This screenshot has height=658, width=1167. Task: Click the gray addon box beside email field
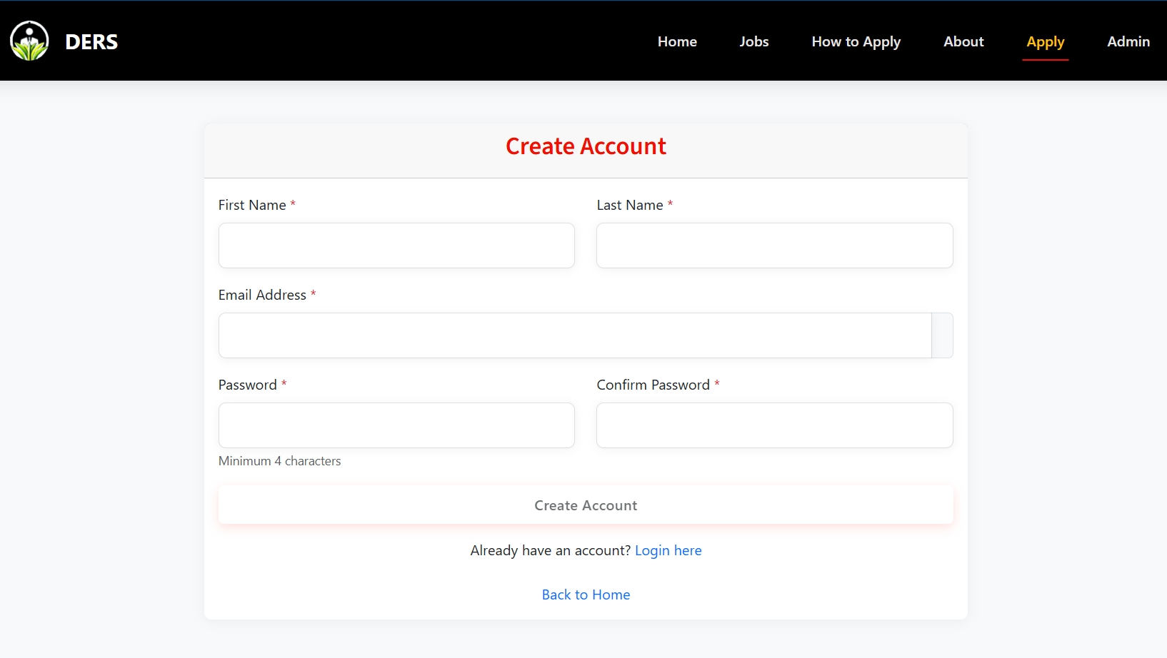click(x=942, y=335)
